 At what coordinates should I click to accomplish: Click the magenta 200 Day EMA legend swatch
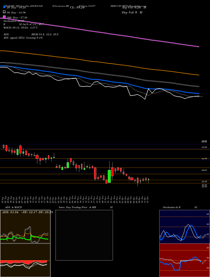[x=5, y=17]
